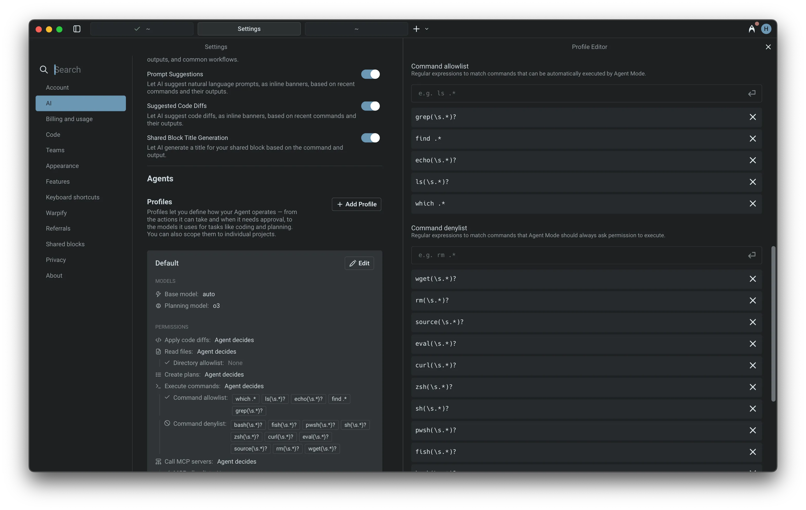Toggle the sidebar panel icon at top left
Screen dimensions: 806x510
coord(77,29)
